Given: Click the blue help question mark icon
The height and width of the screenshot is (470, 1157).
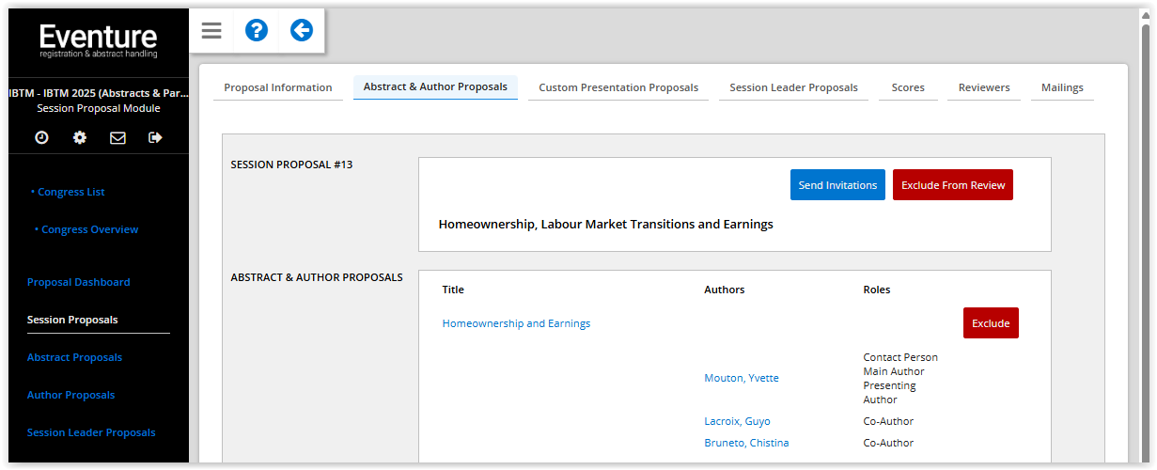Looking at the screenshot, I should [x=257, y=31].
